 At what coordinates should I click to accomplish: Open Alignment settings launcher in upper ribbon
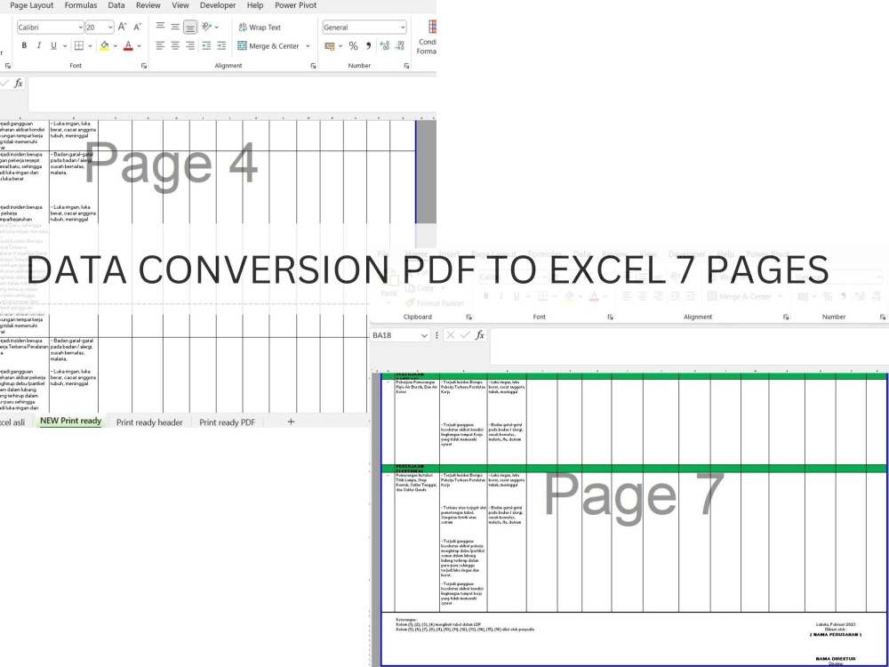pyautogui.click(x=313, y=66)
